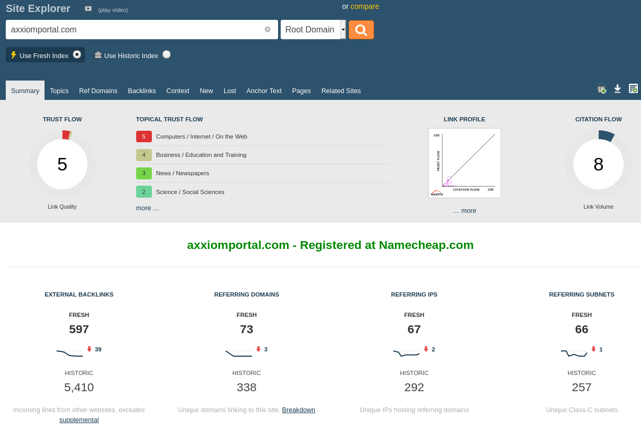641x432 pixels.
Task: Click the 'News / Newspapers' topic
Action: pyautogui.click(x=183, y=173)
